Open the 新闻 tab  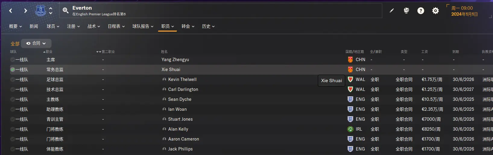pyautogui.click(x=34, y=26)
